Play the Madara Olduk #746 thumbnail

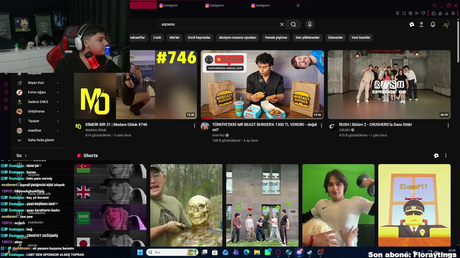[x=135, y=85]
